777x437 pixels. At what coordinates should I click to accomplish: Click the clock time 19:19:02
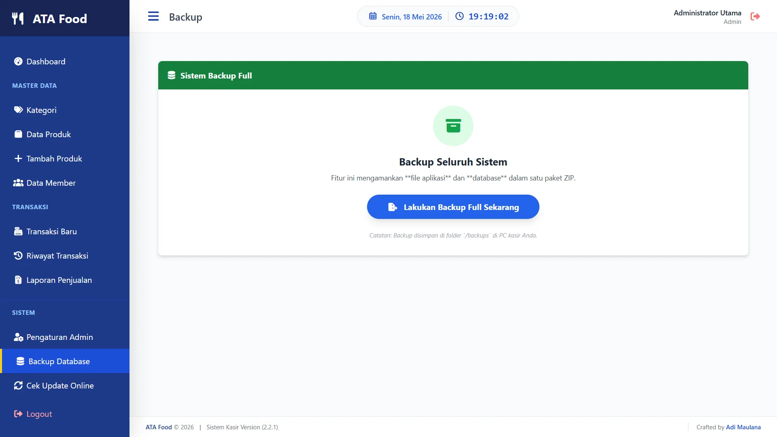click(488, 17)
